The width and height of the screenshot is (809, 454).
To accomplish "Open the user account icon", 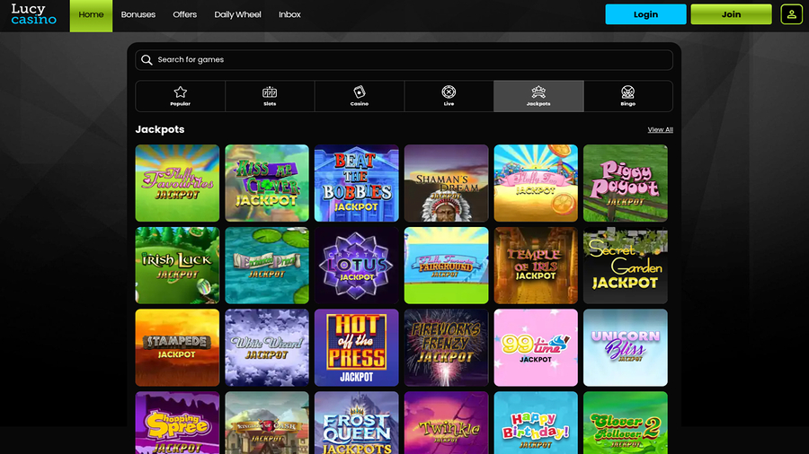I will [791, 14].
